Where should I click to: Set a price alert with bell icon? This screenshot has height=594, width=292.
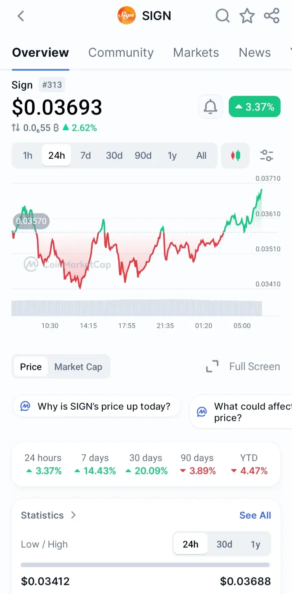pos(210,107)
